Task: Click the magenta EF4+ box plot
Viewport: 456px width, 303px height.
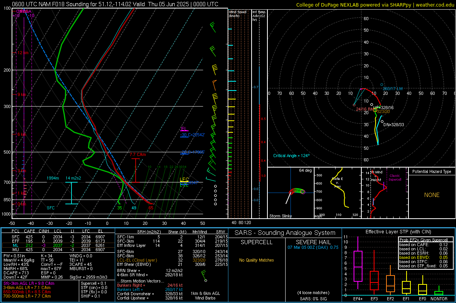Action: point(358,262)
